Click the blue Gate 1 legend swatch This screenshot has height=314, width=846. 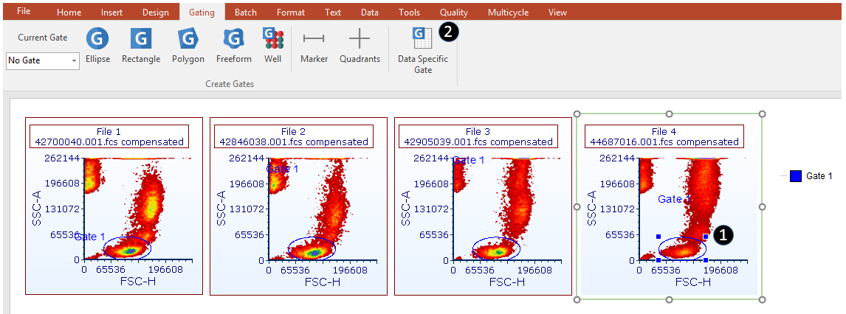[x=796, y=176]
